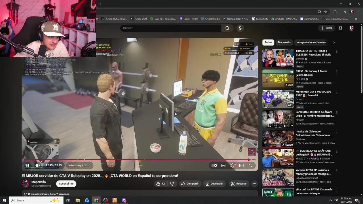Screen dimensions: 363x204
Task: Open browser media control icon
Action: [x=345, y=12]
